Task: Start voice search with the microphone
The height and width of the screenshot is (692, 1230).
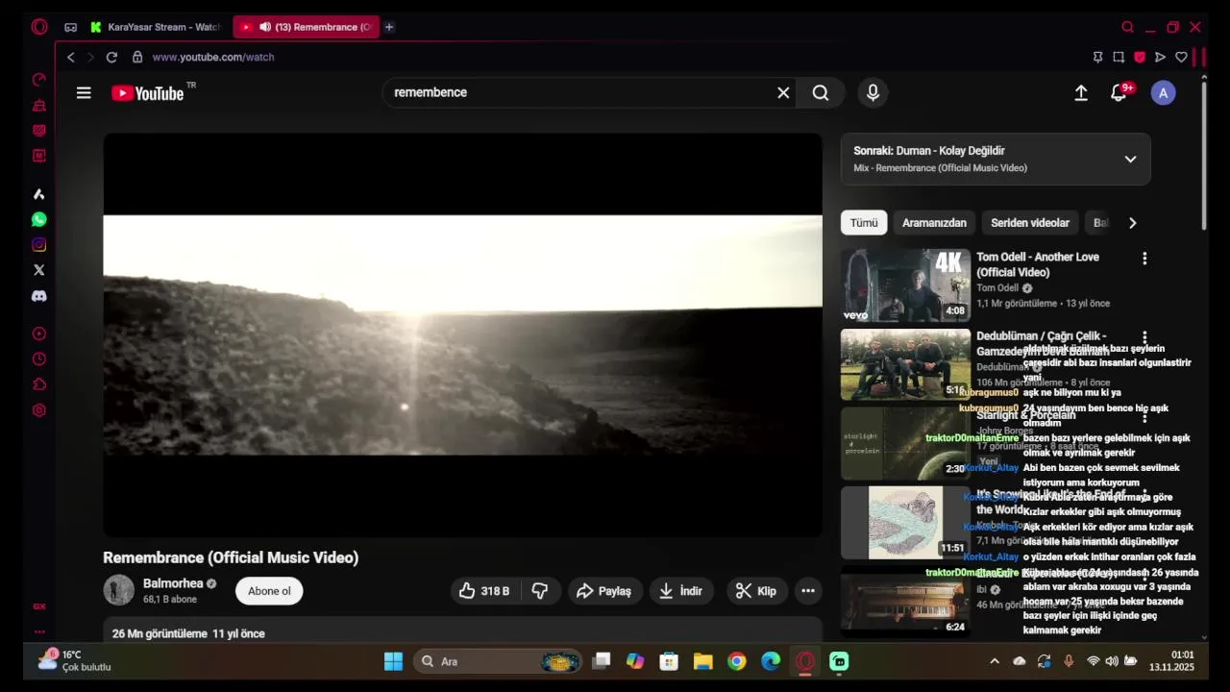Action: coord(873,92)
